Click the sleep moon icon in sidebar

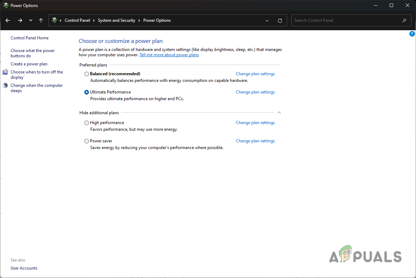coord(5,85)
